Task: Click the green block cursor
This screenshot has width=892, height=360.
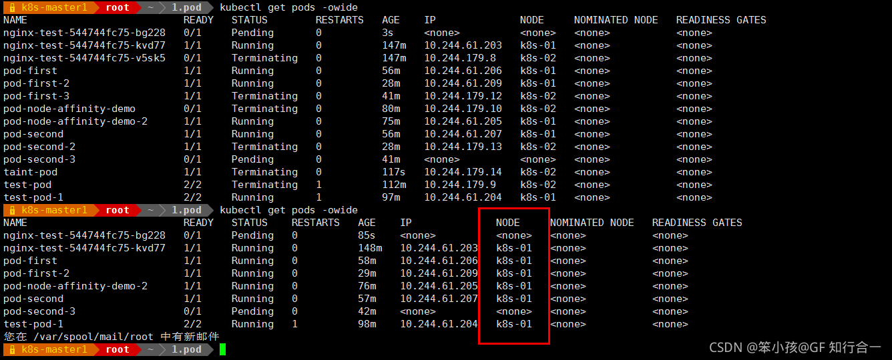Action: (x=222, y=349)
